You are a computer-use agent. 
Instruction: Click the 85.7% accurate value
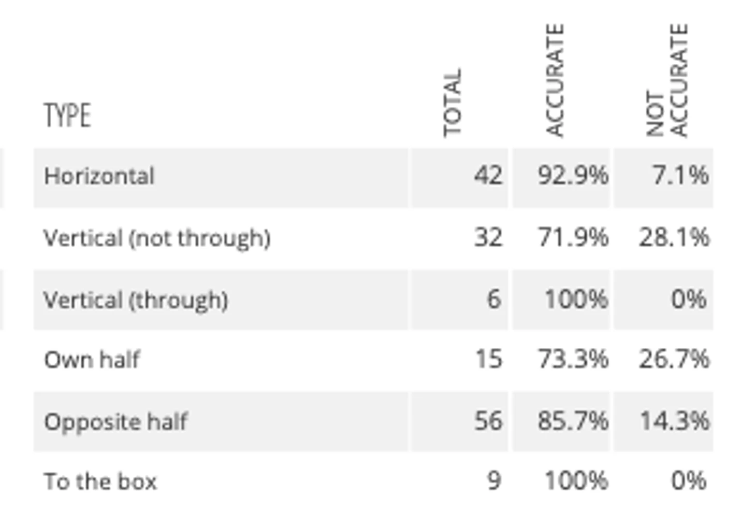tap(573, 421)
